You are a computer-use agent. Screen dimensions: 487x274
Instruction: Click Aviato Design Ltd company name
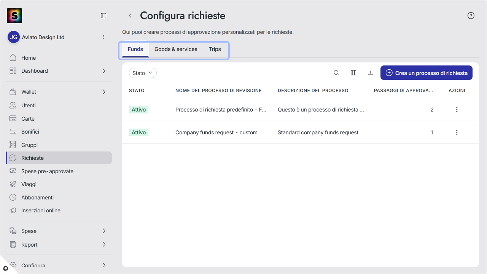coord(43,37)
